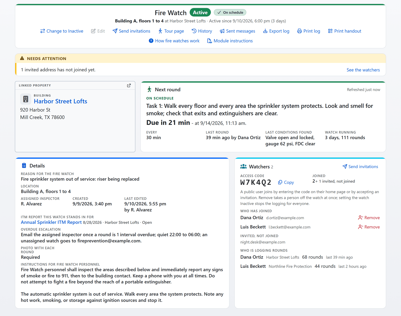
Task: Click the green Active status badge
Action: tap(200, 13)
